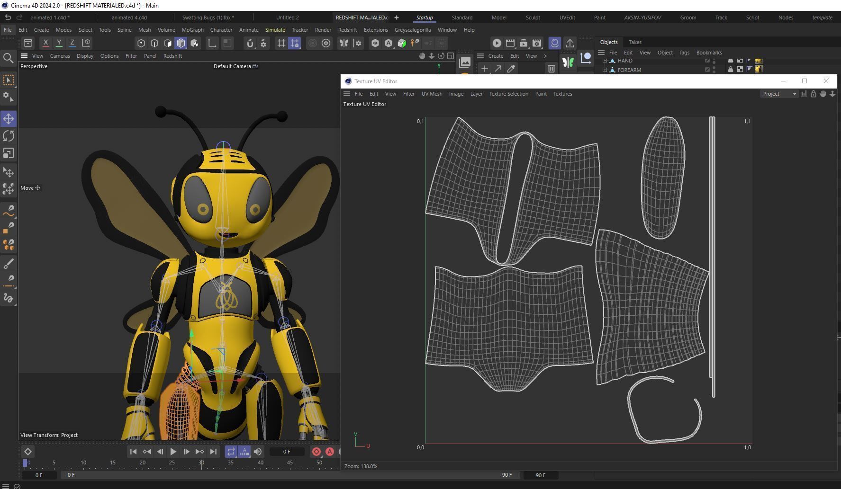This screenshot has height=489, width=841.
Task: Click the hand pan icon in UV editor
Action: click(823, 94)
